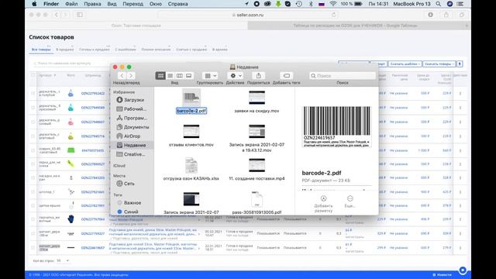Switch Finder to gallery view
496x279 pixels.
point(189,76)
